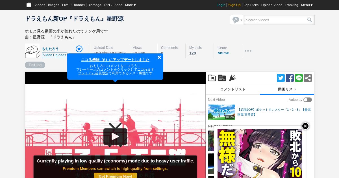Viewport: 339px width, 178px height.
Task: Follow uploader with the star icon
Action: [x=79, y=49]
